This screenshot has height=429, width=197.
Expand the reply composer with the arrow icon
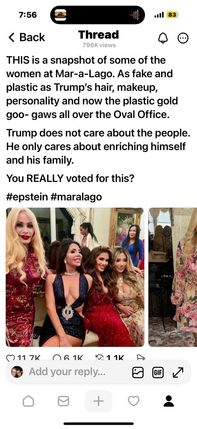point(178,372)
